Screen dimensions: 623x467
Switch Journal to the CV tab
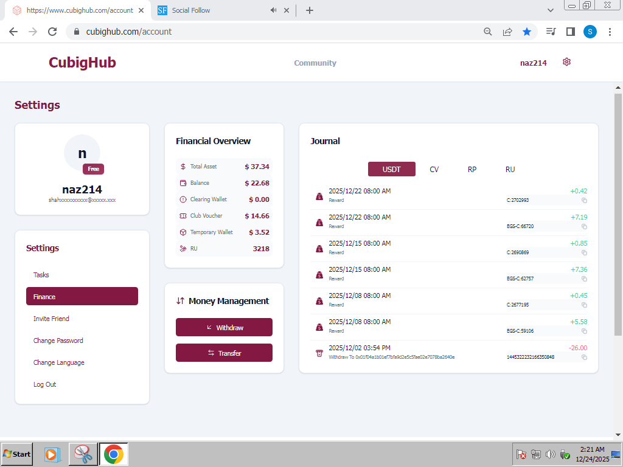(x=434, y=169)
